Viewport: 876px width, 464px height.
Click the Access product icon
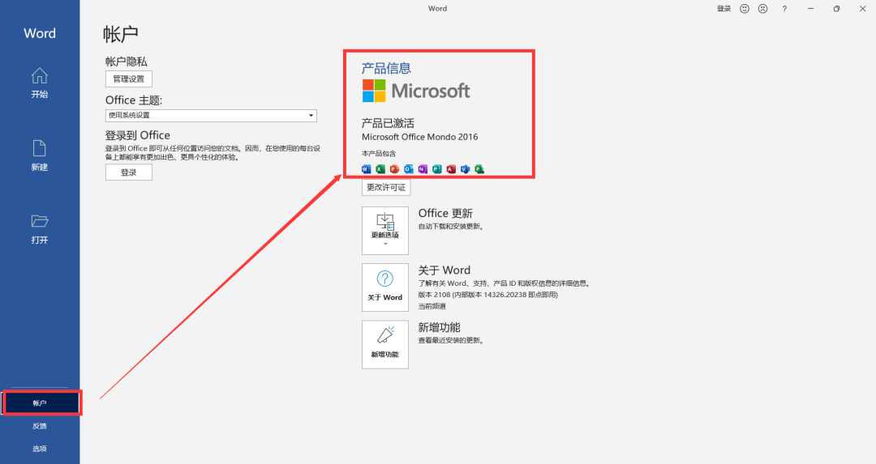451,169
